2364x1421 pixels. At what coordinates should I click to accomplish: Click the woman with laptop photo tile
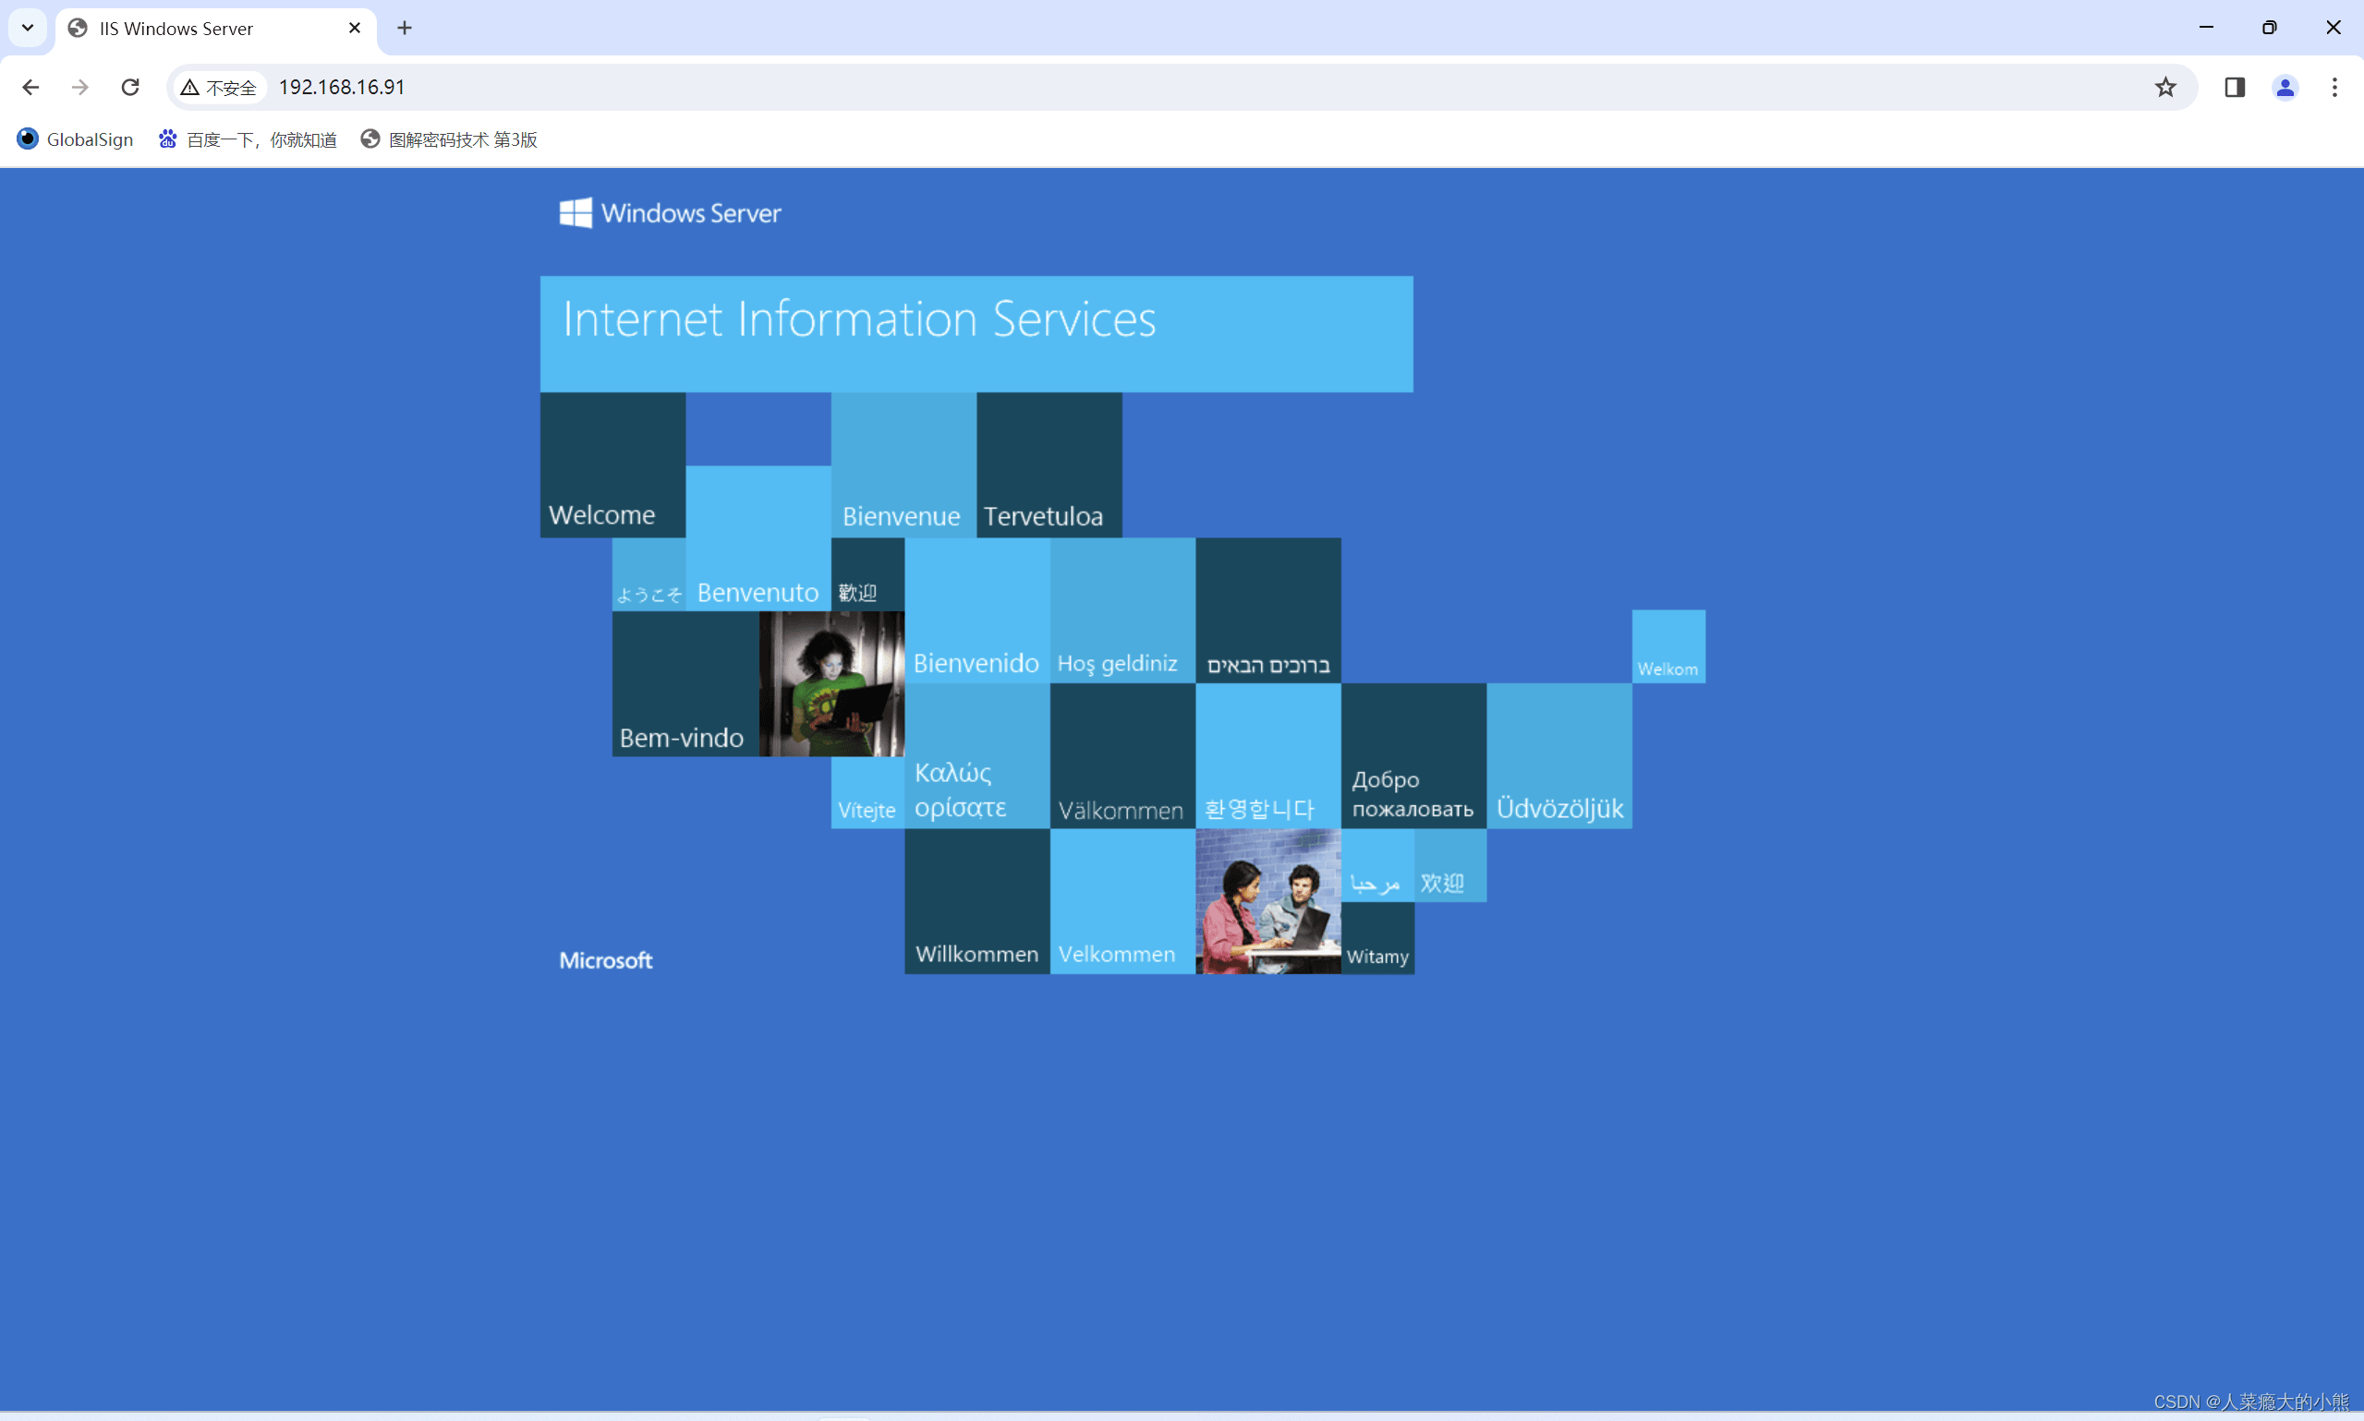(830, 683)
